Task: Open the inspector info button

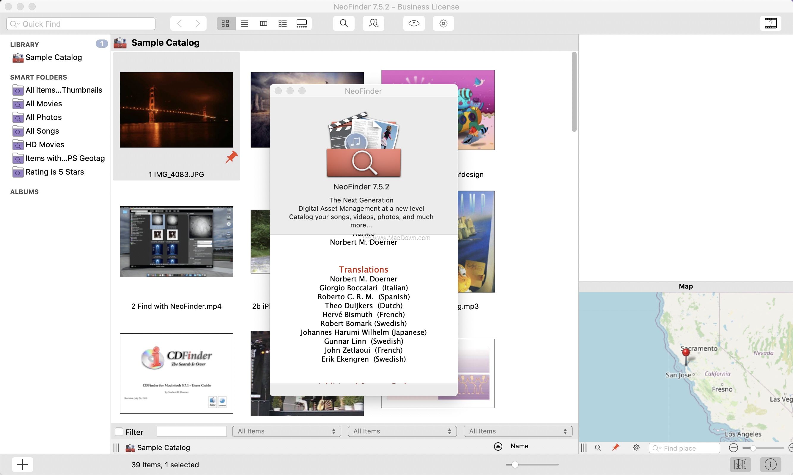Action: click(x=770, y=464)
